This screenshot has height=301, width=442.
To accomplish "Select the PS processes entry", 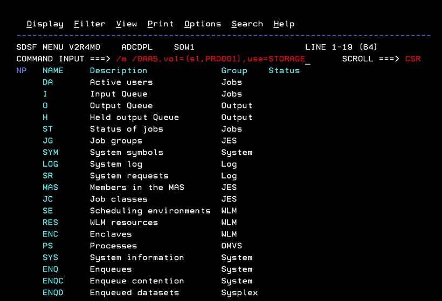I will coord(47,246).
